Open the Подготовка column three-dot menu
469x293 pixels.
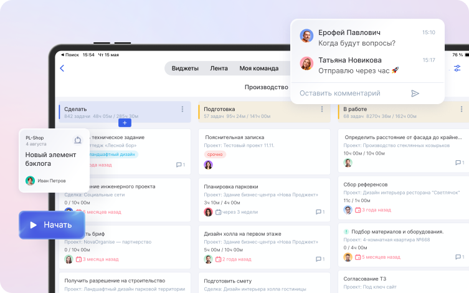pyautogui.click(x=322, y=109)
